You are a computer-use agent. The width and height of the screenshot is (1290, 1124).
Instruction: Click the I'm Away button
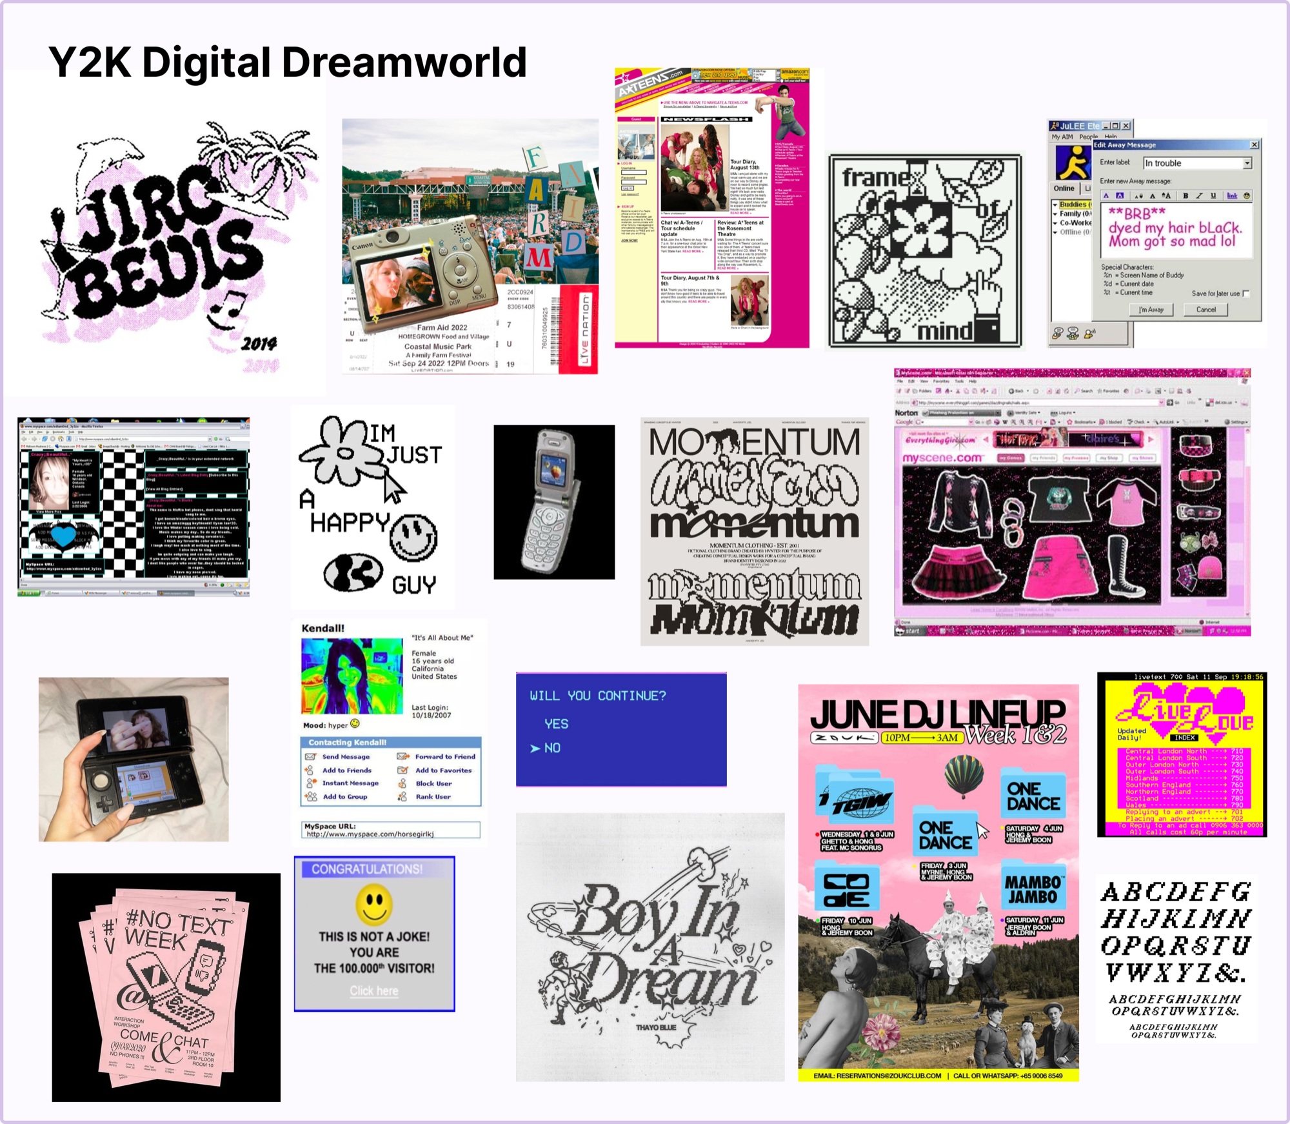(1151, 310)
